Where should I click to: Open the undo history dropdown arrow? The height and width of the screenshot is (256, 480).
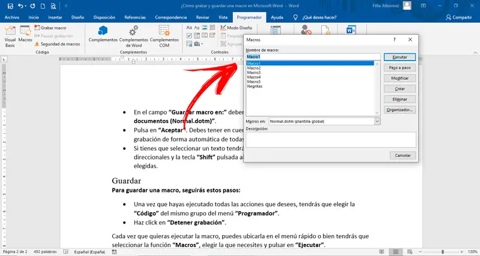point(26,6)
